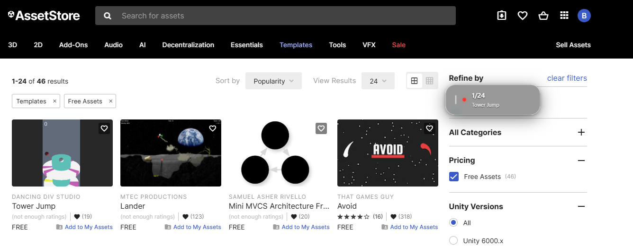Open the Templates menu
Viewport: 633px width, 246px height.
(296, 45)
